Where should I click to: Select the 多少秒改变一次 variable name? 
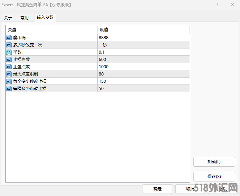(x=28, y=45)
